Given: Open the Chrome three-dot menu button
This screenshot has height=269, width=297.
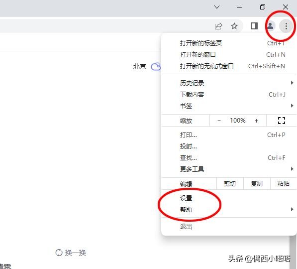Looking at the screenshot, I should click(x=286, y=26).
